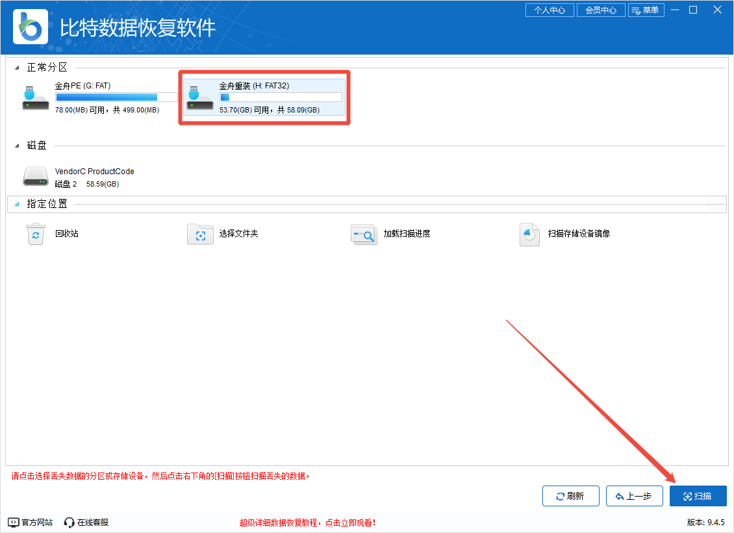Open 个人中心 in the title bar
The image size is (734, 533).
(550, 10)
